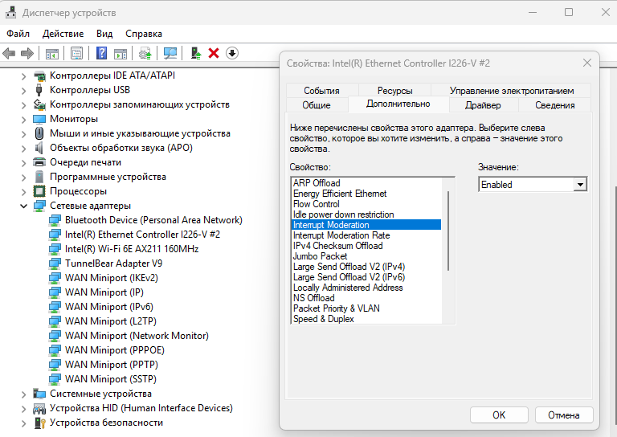Switch to the Драйвер tab
The image size is (617, 437).
pyautogui.click(x=483, y=105)
